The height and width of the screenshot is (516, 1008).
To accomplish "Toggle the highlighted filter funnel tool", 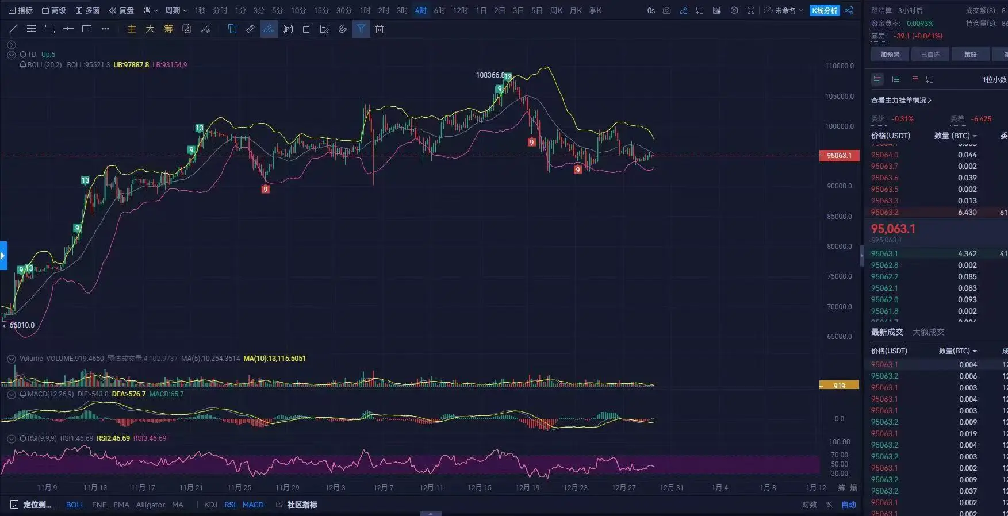I will tap(361, 29).
